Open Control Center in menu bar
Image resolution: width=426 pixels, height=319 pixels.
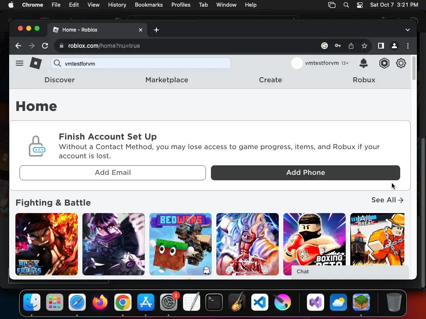pyautogui.click(x=360, y=5)
